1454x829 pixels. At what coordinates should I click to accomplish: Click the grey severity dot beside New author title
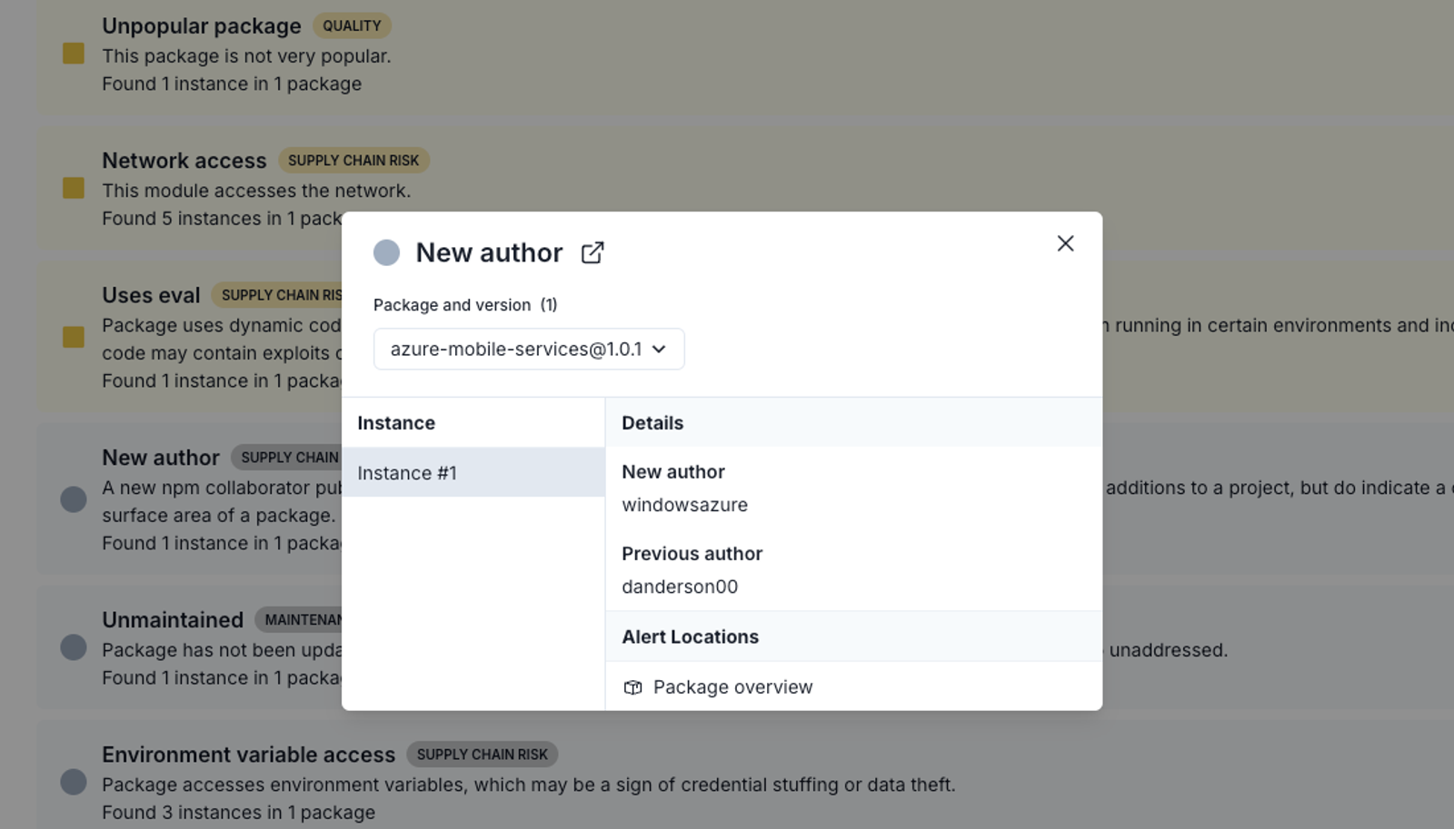386,252
